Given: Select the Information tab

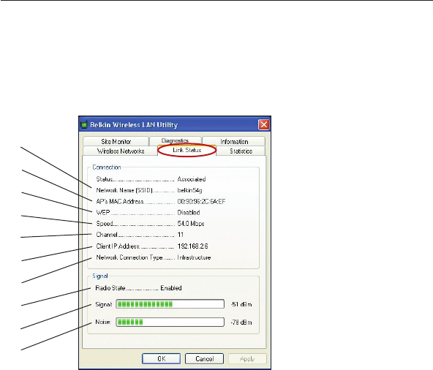Looking at the screenshot, I should (x=234, y=141).
